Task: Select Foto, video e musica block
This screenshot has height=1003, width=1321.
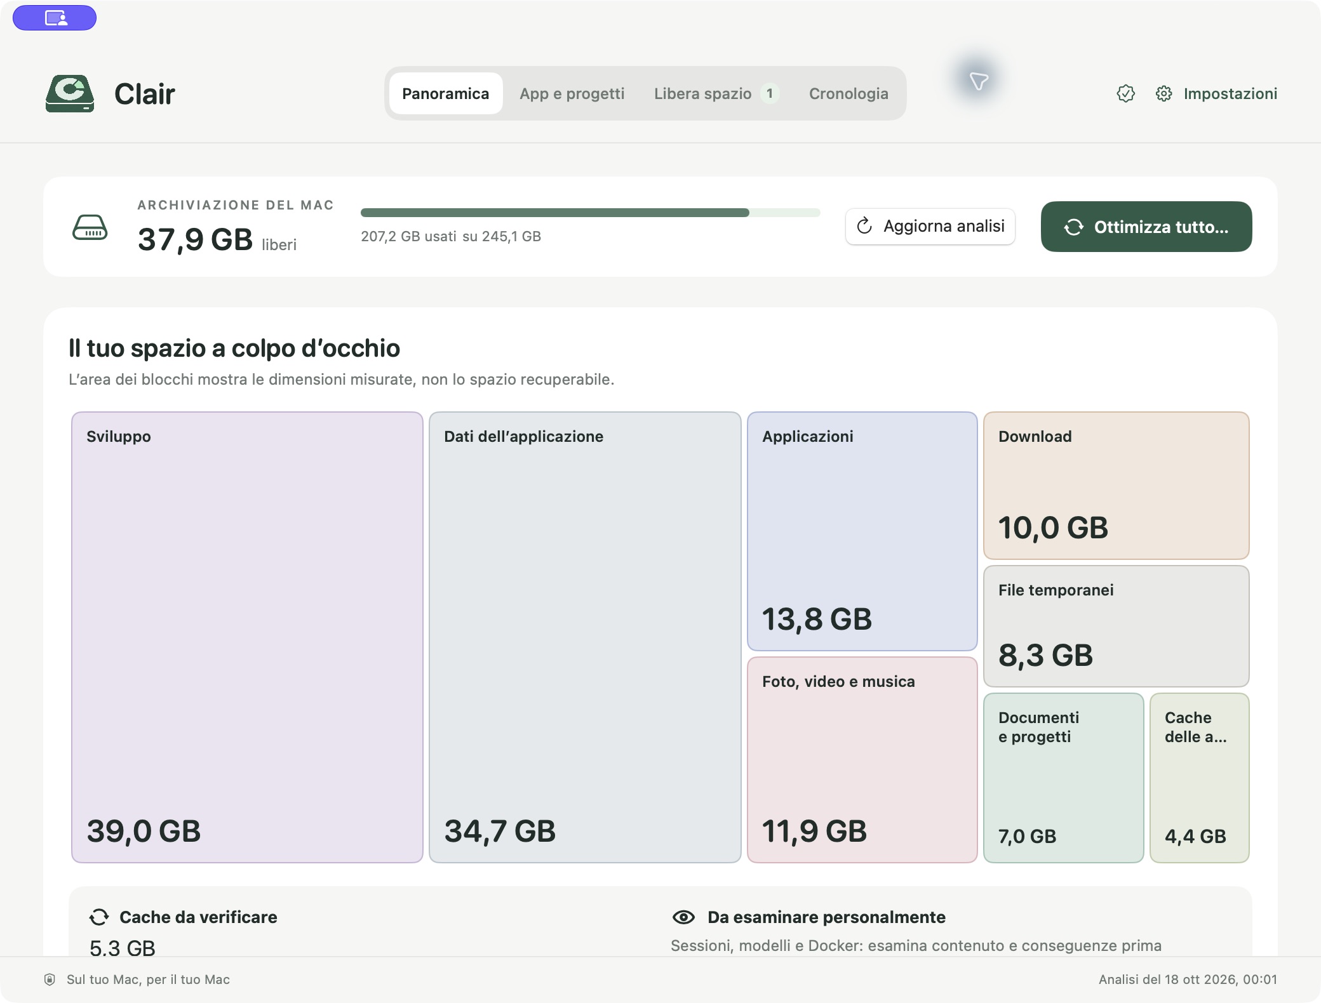Action: pyautogui.click(x=862, y=760)
